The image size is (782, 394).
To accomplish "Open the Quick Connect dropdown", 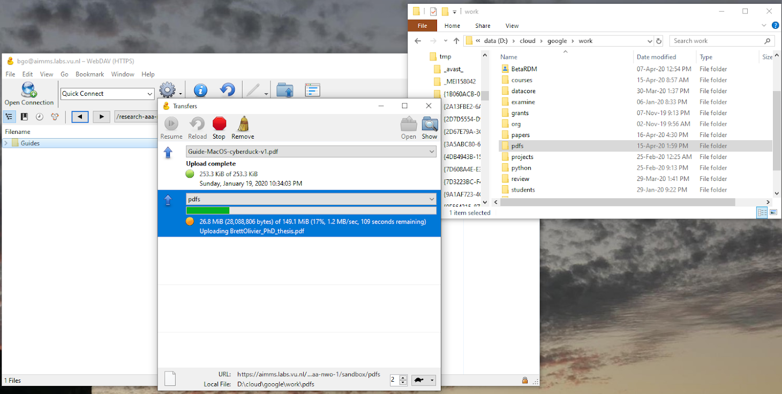I will (x=150, y=94).
